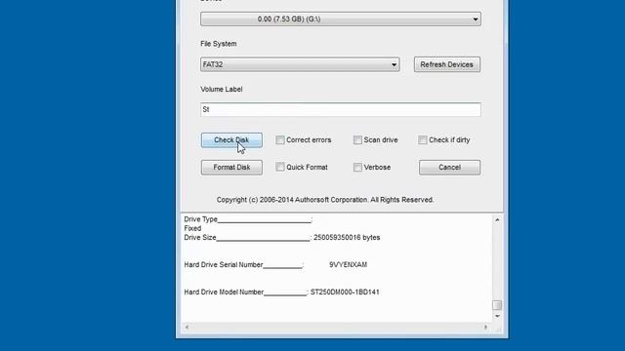Click the horizontal scroll left arrow
The image size is (625, 351).
pyautogui.click(x=187, y=328)
